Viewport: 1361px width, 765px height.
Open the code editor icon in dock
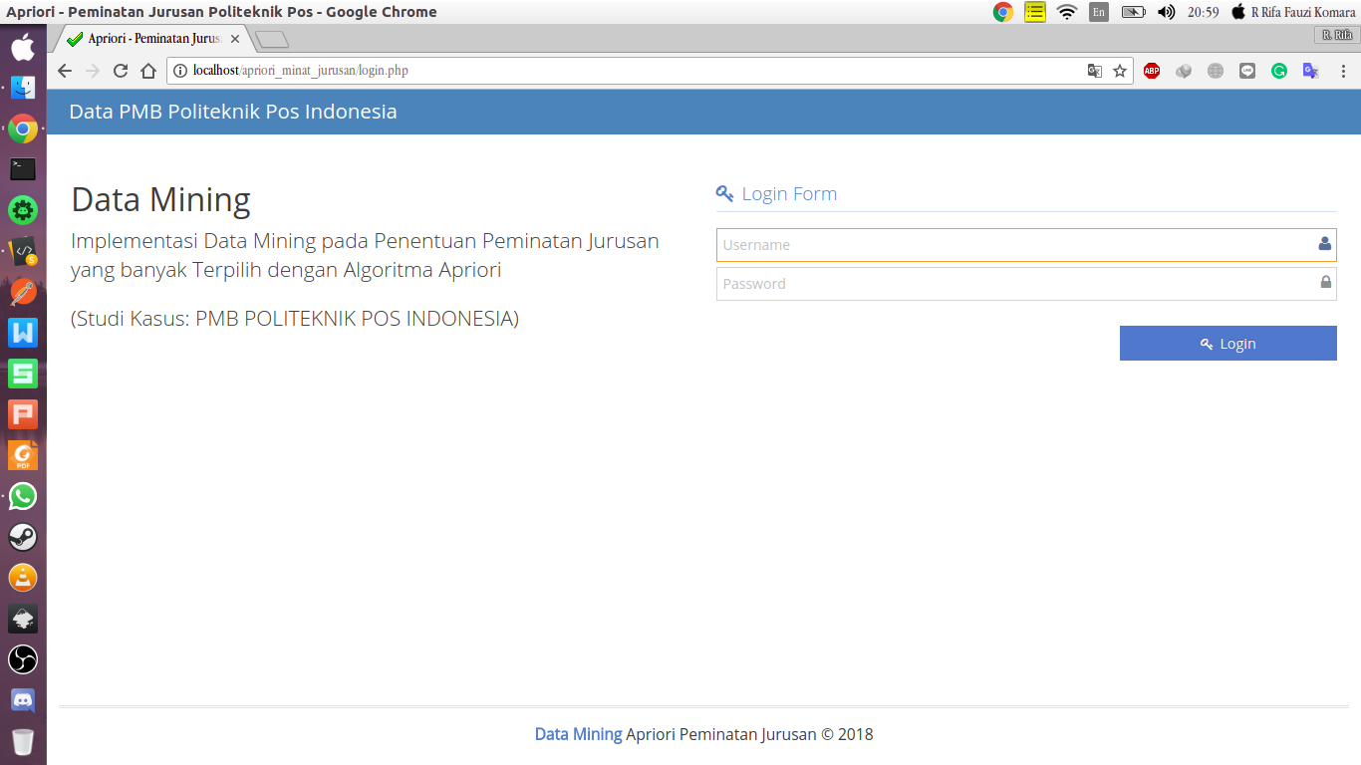(23, 251)
